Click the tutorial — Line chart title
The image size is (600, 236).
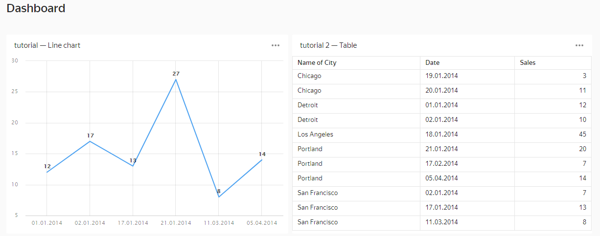47,45
